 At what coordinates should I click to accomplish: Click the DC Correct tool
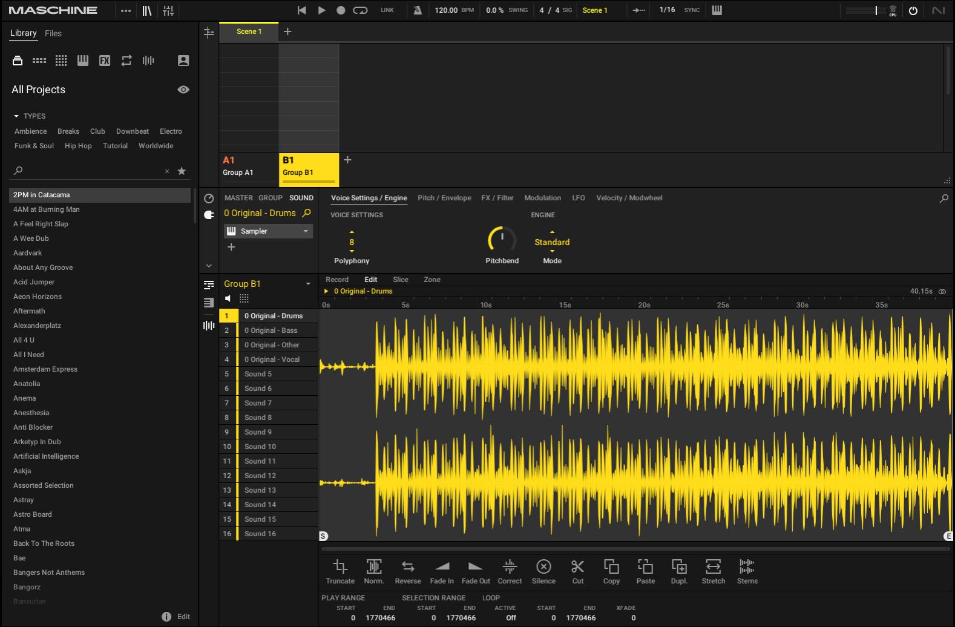click(x=510, y=571)
